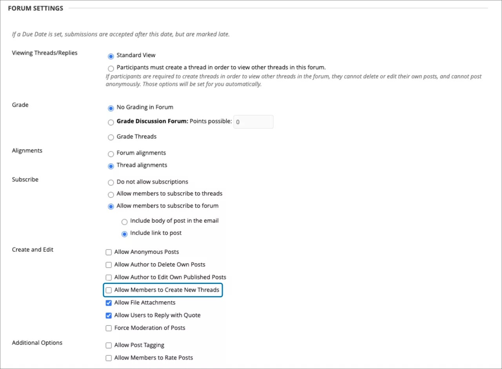This screenshot has height=369, width=502.
Task: Select the Grade Threads option
Action: [x=111, y=137]
